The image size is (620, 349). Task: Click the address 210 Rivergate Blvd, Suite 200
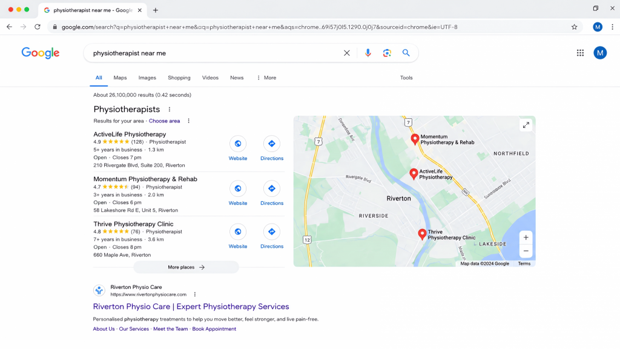coord(139,165)
